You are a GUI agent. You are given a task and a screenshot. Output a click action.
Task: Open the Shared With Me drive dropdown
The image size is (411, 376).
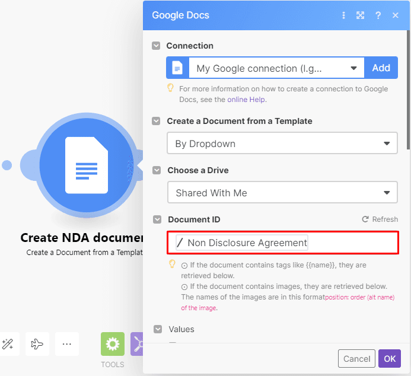point(282,193)
